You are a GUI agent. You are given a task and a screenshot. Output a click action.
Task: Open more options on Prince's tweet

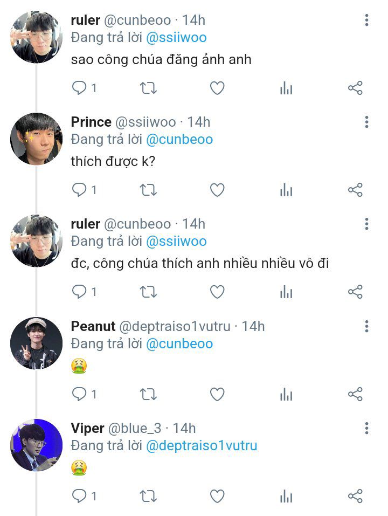[x=366, y=122]
